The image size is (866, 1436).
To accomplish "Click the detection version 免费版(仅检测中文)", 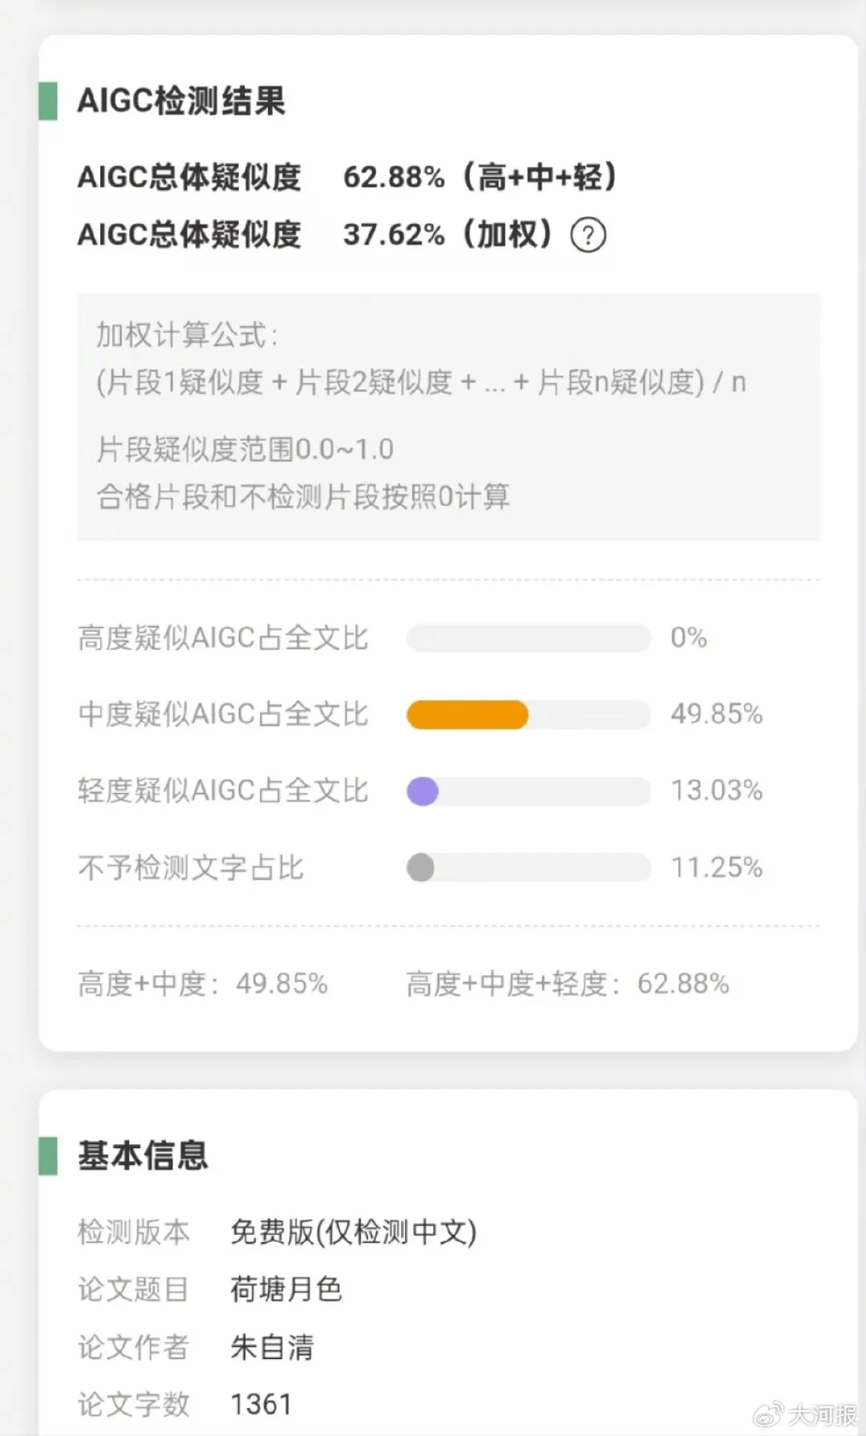I will [x=353, y=1232].
